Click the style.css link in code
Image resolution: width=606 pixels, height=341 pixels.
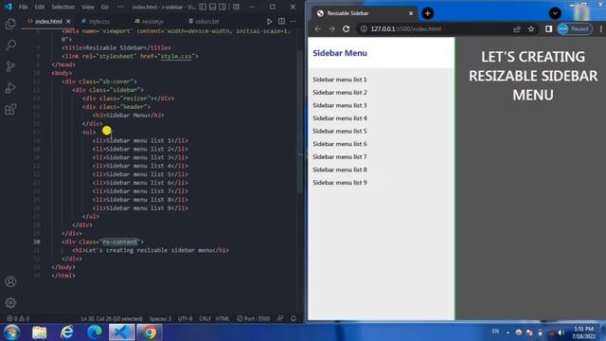pos(176,56)
